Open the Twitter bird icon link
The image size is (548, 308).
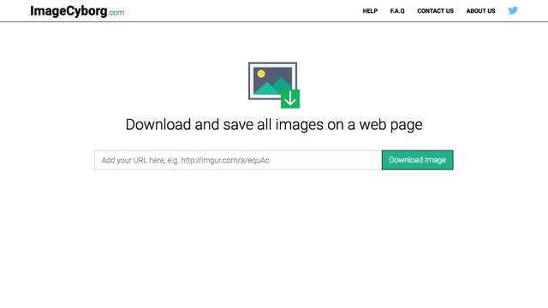[513, 10]
